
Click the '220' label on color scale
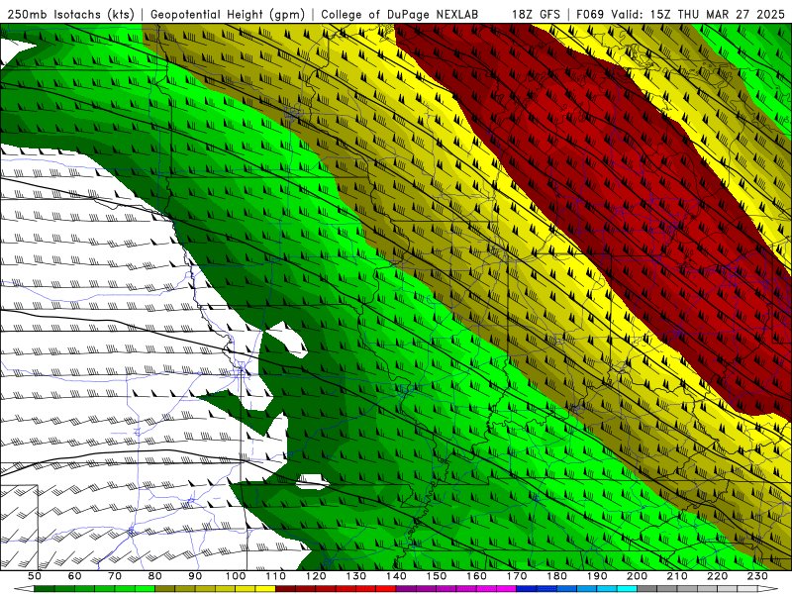point(719,576)
